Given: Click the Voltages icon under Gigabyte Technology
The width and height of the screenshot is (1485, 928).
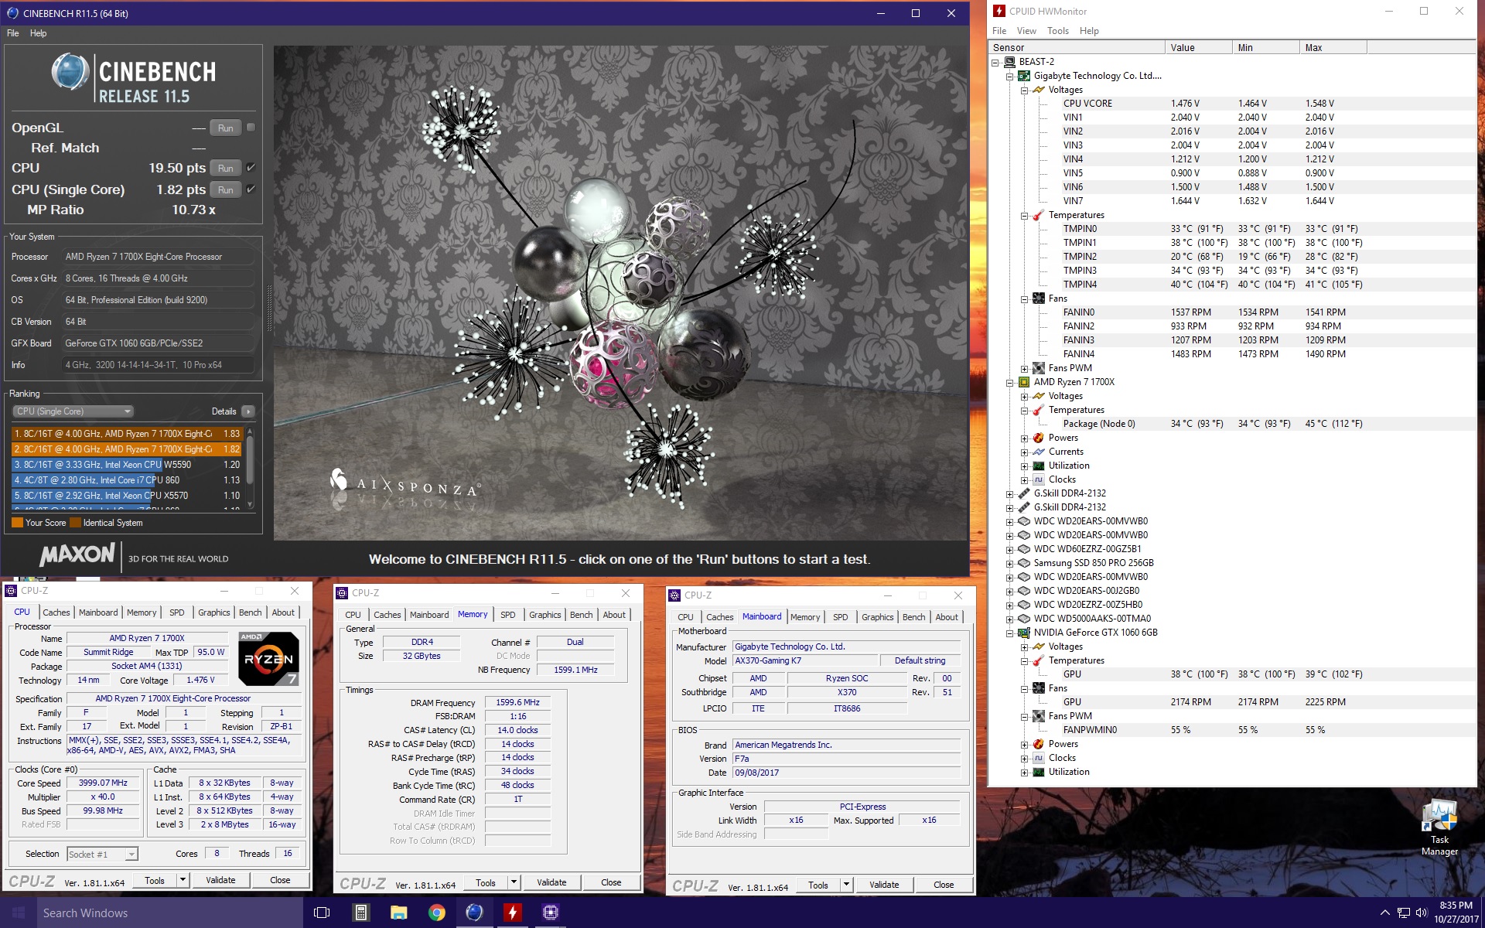Looking at the screenshot, I should (x=1038, y=90).
